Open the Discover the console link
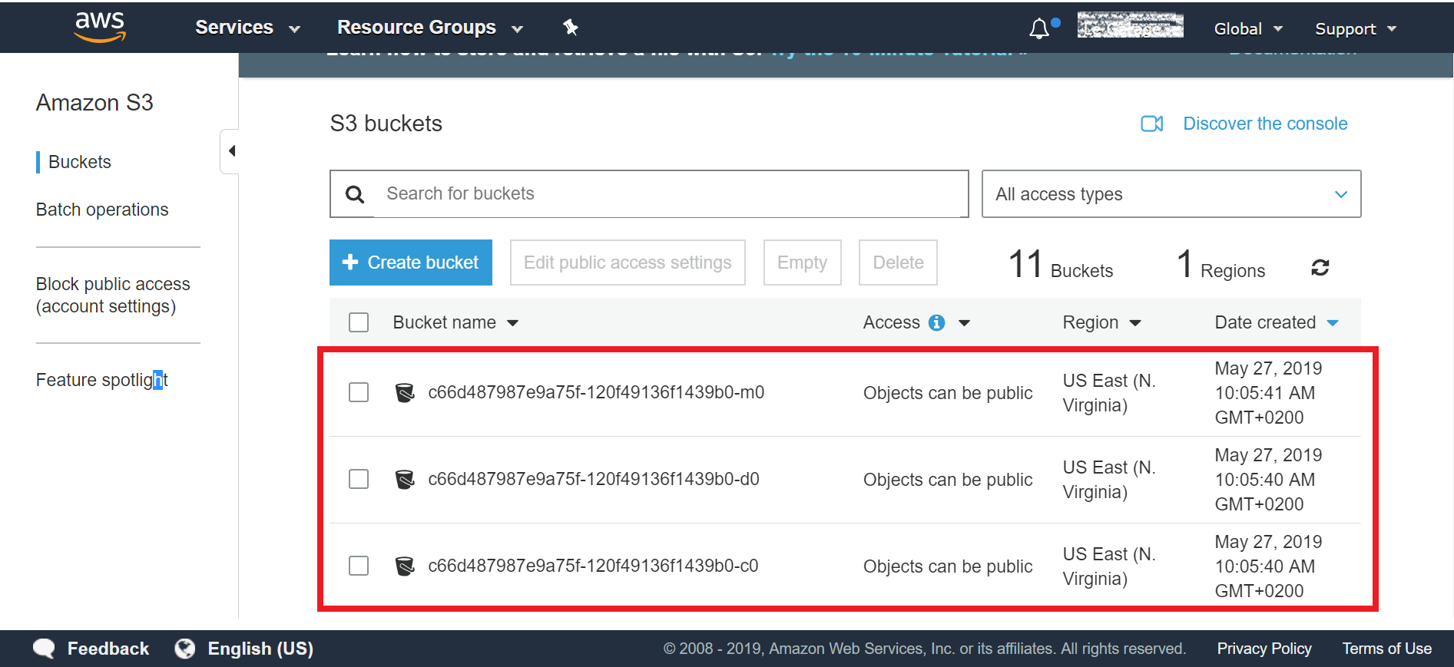The height and width of the screenshot is (667, 1454). [x=1265, y=124]
